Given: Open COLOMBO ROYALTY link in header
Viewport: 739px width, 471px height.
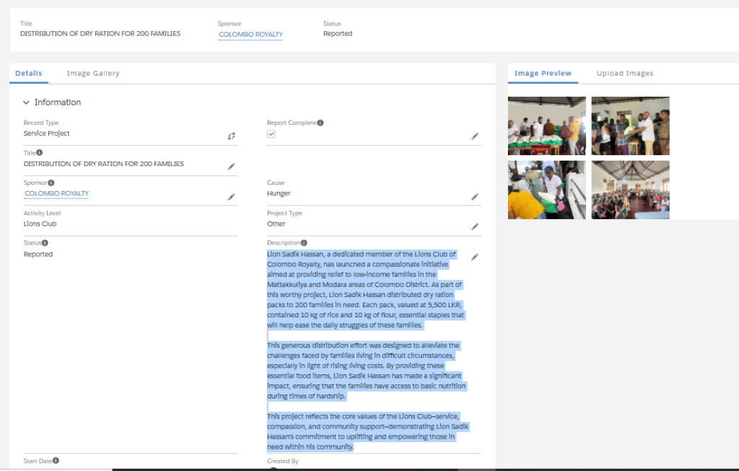Looking at the screenshot, I should pos(250,35).
